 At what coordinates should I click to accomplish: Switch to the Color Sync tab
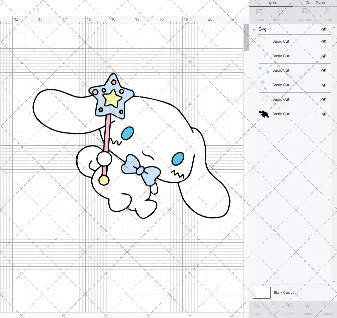click(x=315, y=3)
